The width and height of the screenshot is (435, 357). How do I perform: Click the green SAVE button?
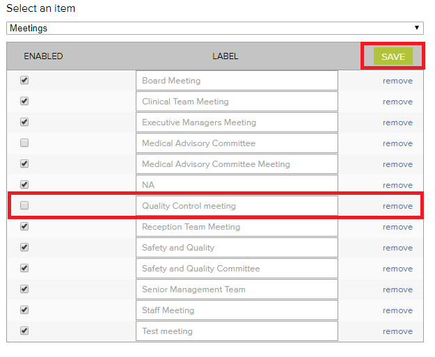[393, 56]
